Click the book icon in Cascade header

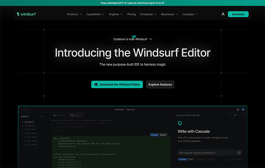point(235,115)
